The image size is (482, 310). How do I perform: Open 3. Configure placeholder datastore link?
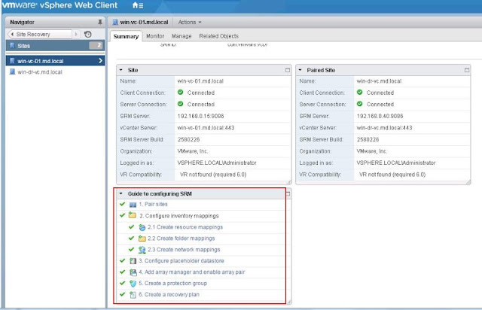click(x=181, y=260)
